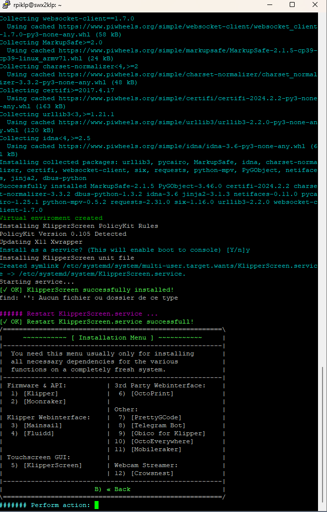Click the 'Firmware & API:' heading
Screen dimensions: 327x512
pyautogui.click(x=36, y=386)
